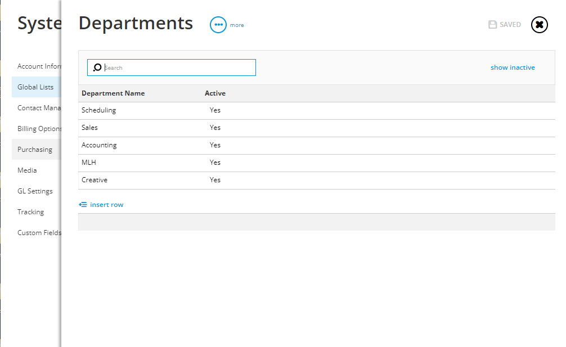Toggle 'show inactive' departments

tap(513, 67)
